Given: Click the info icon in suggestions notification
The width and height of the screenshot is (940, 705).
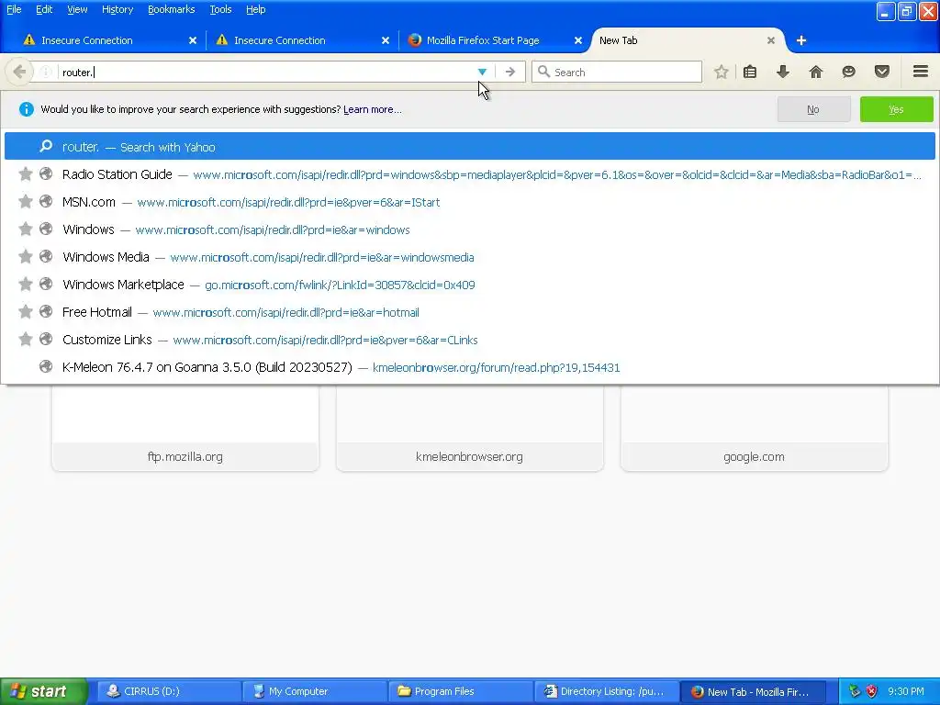Looking at the screenshot, I should [27, 109].
